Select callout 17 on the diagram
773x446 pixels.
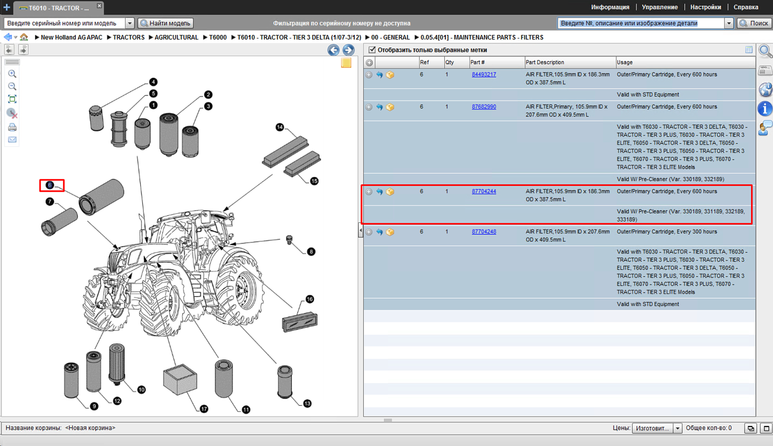tap(204, 409)
